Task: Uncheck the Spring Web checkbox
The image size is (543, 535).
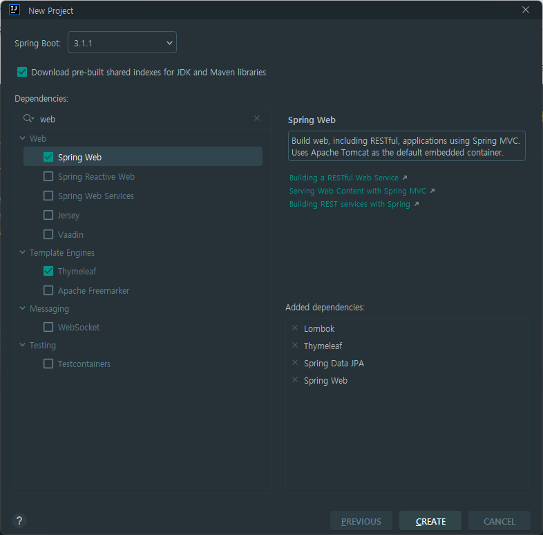Action: click(x=48, y=157)
